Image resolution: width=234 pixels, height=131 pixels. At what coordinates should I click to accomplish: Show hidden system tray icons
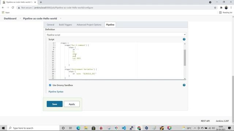195,128
